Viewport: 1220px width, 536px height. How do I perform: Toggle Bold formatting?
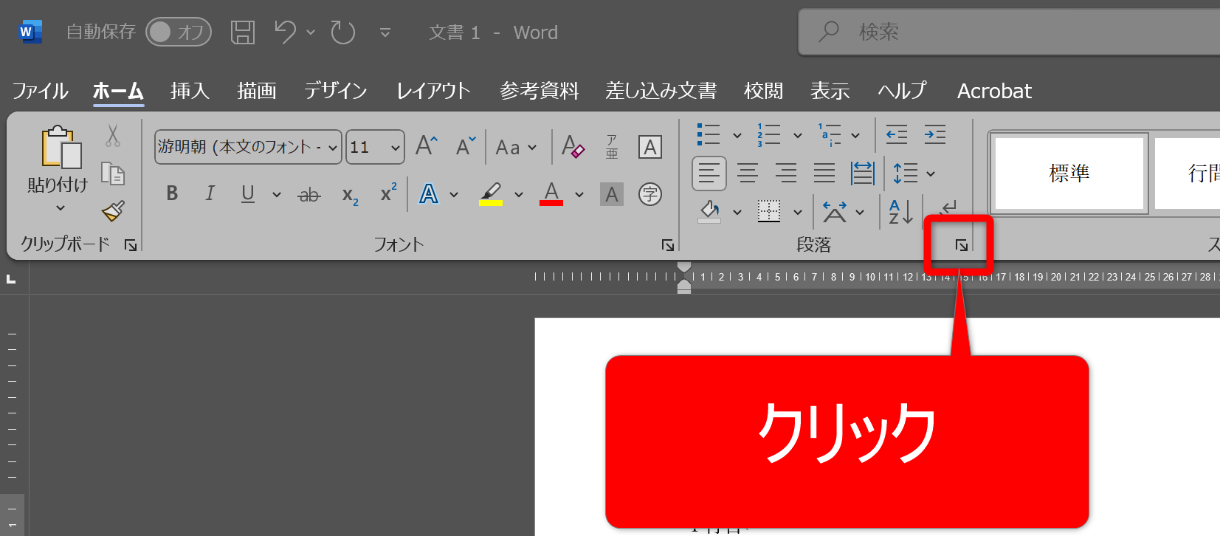click(x=172, y=194)
